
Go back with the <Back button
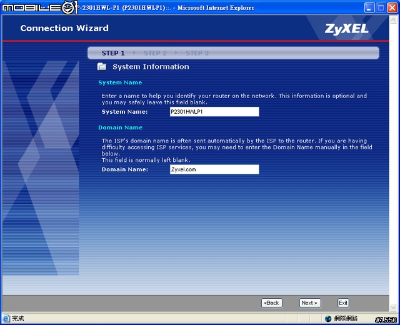[272, 302]
